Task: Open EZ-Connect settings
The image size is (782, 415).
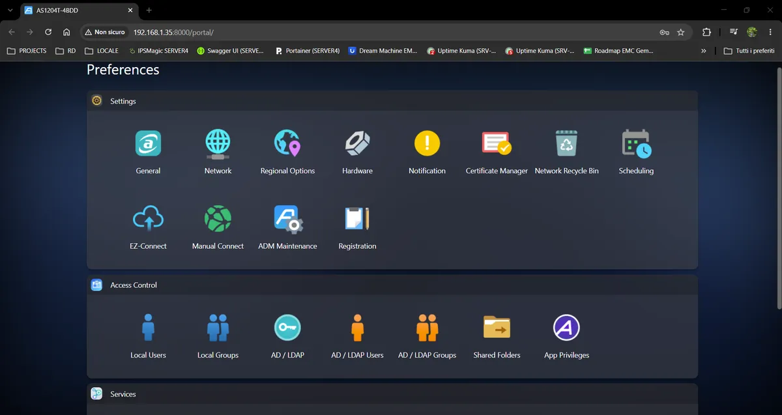Action: [x=148, y=219]
